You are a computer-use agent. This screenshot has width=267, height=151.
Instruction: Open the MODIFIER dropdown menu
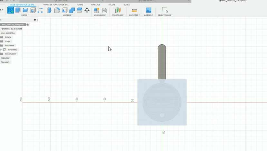tap(67, 15)
